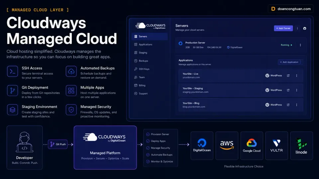Click the Git Push button
This screenshot has height=179, width=319.
pyautogui.click(x=58, y=144)
